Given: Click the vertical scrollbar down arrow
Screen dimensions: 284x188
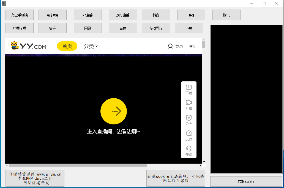Looking at the screenshot, I should pyautogui.click(x=204, y=162).
